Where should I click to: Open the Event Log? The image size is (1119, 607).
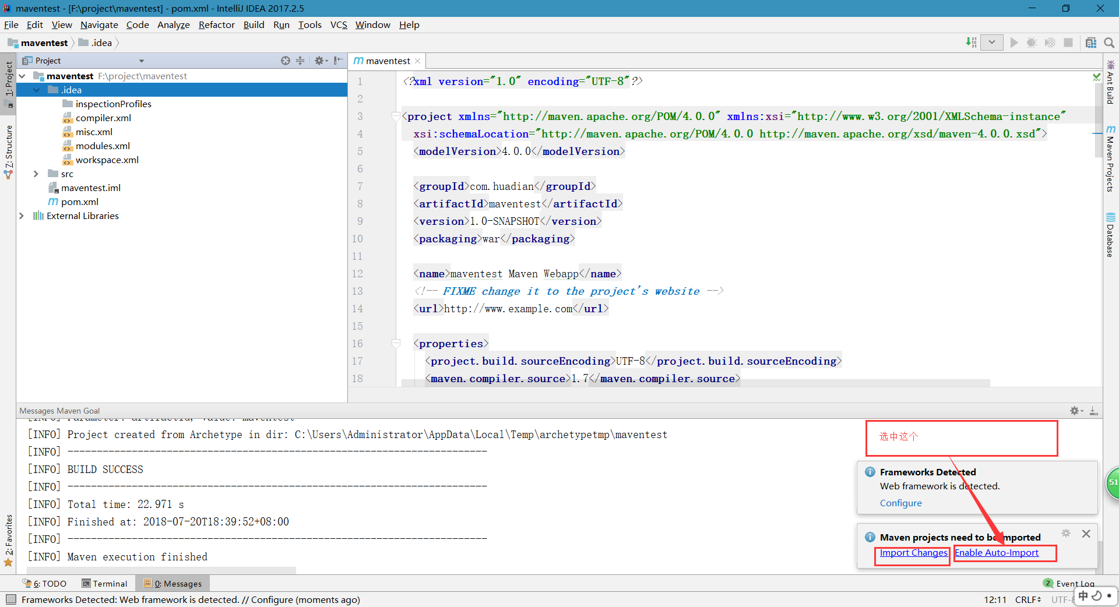click(x=1069, y=584)
